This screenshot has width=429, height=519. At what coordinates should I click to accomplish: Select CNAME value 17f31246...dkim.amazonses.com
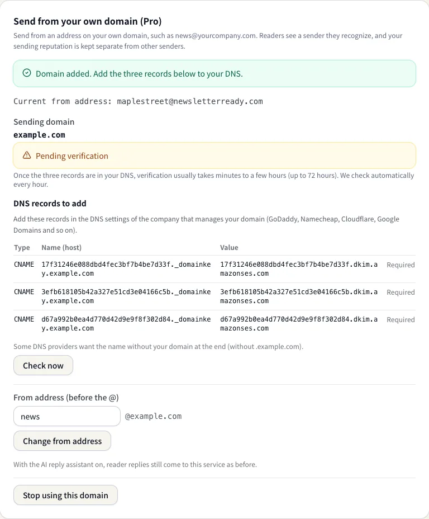[299, 269]
